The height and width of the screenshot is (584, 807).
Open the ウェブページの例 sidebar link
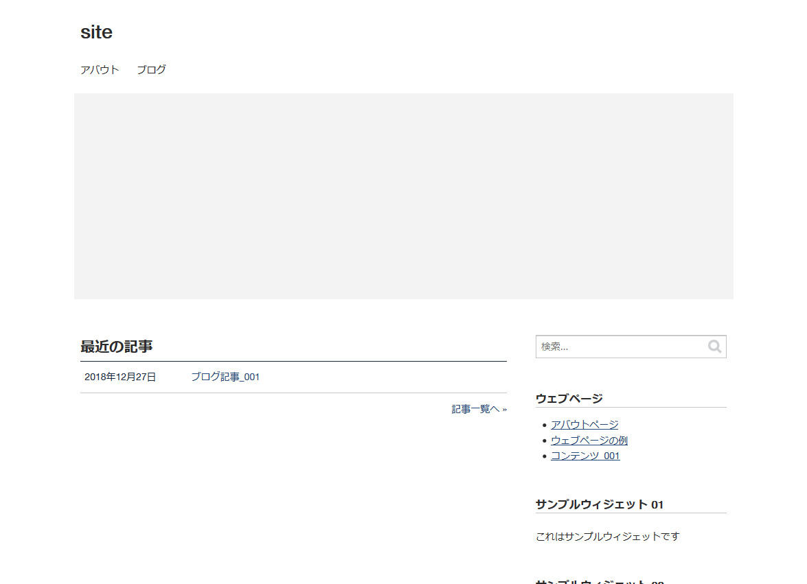point(589,440)
